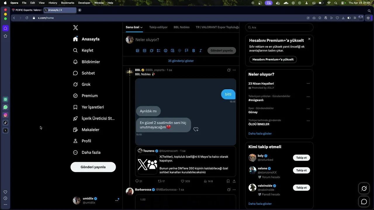Screen dimensions: 374x210
Task: Switch to BBL Nobles tab
Action: point(182,27)
